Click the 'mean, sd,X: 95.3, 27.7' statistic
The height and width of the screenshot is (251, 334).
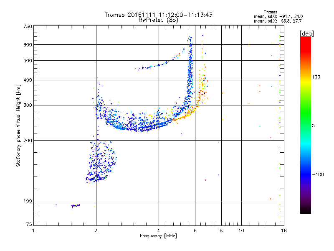(x=278, y=21)
